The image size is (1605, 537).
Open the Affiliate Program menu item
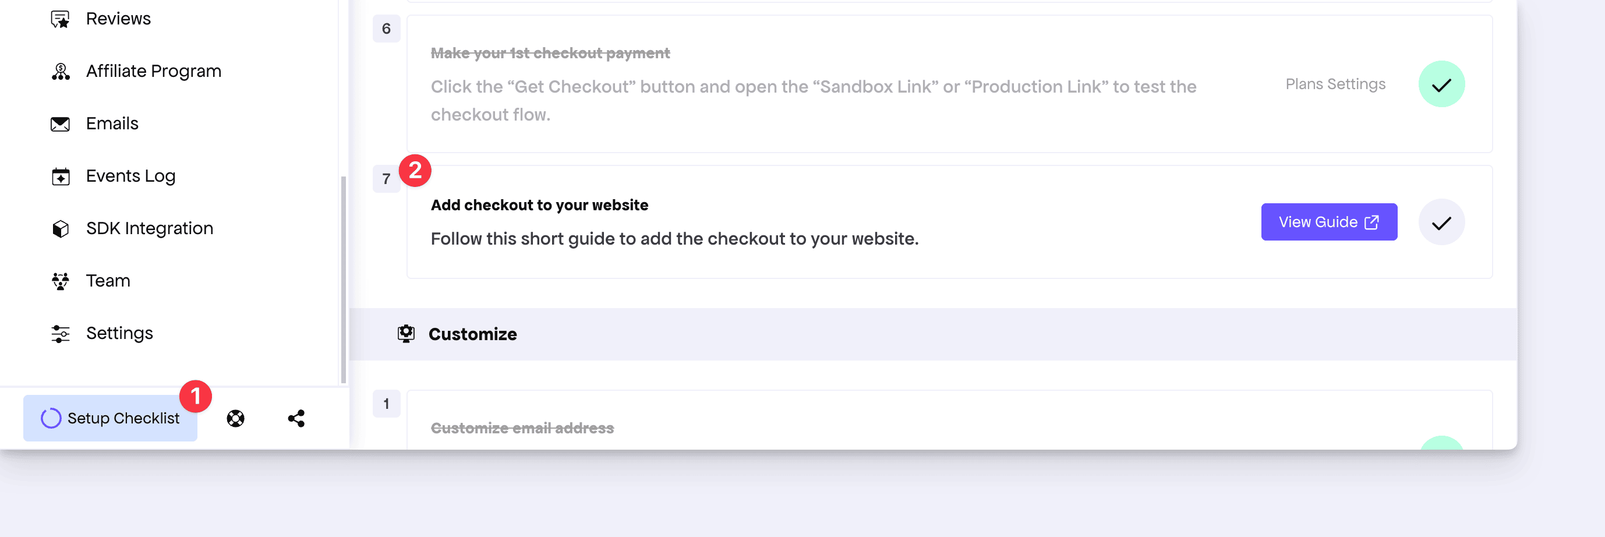click(153, 72)
